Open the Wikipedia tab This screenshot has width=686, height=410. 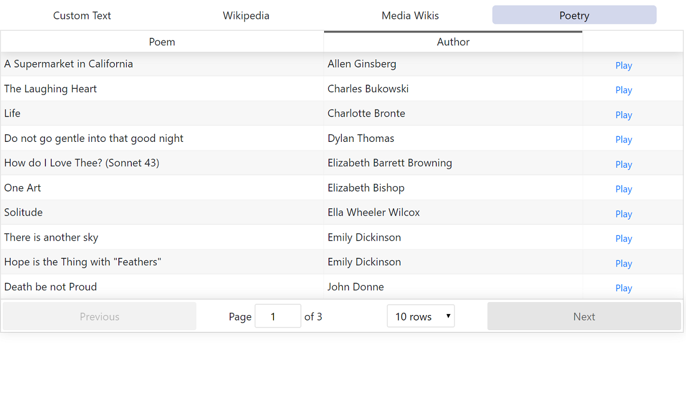pos(246,15)
